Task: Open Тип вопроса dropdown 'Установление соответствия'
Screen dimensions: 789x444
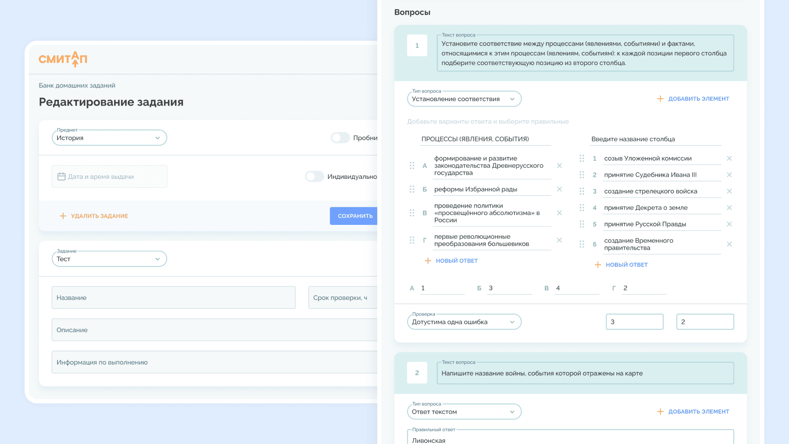Action: (x=464, y=99)
